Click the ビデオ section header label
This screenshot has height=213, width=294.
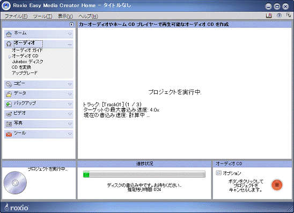[19, 113]
